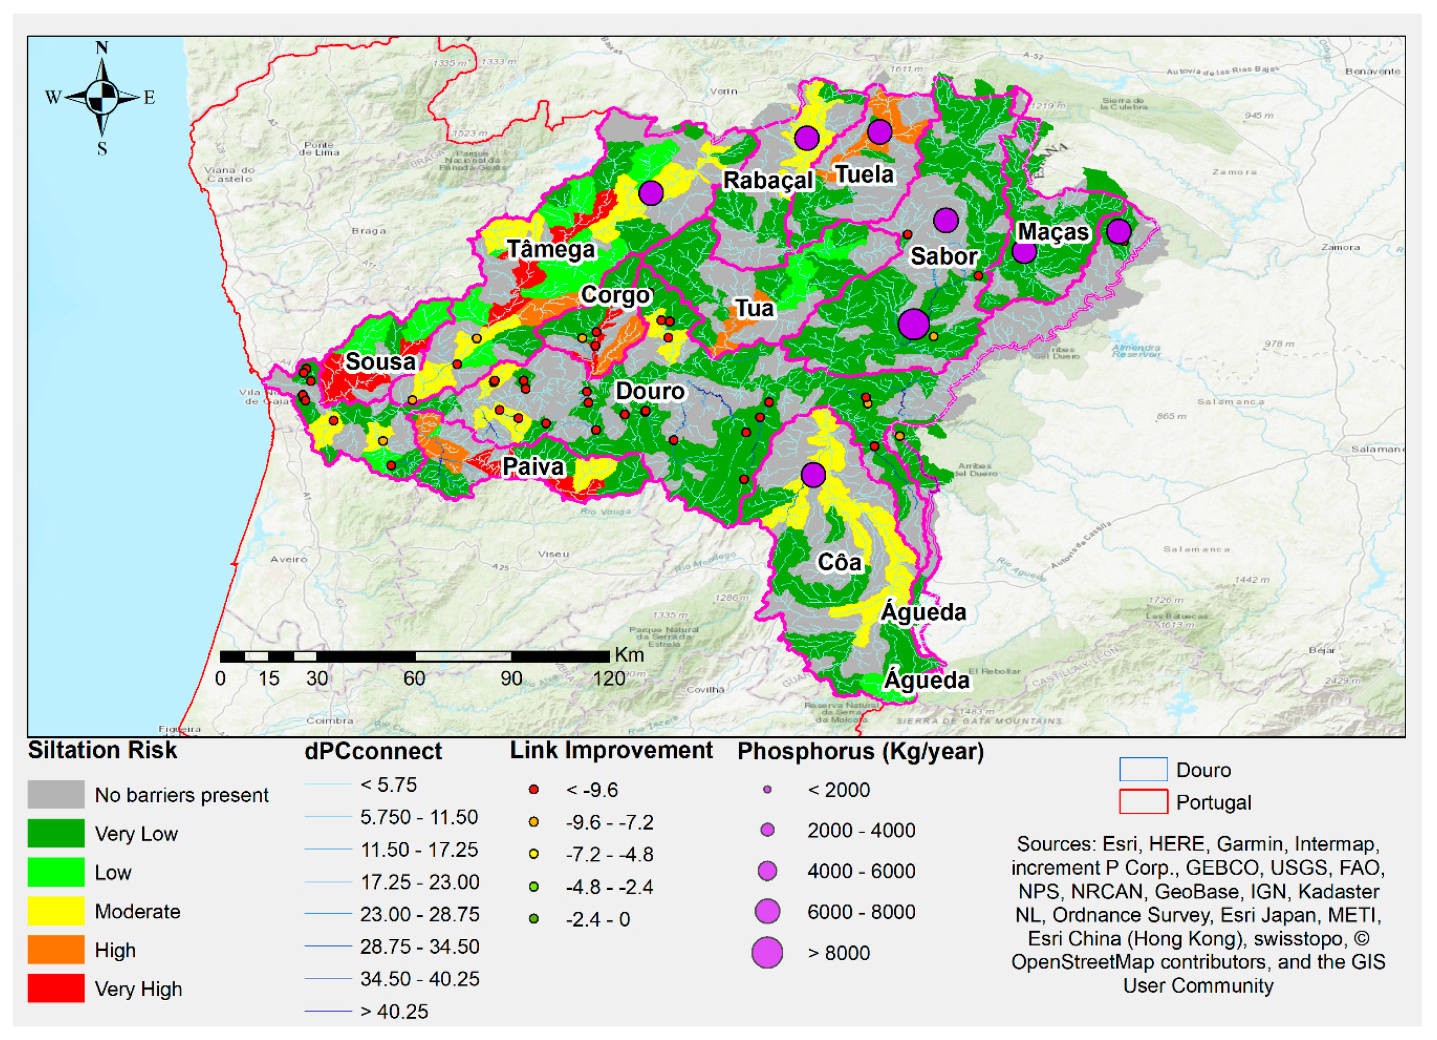
Task: Click the High orange siltation swatch
Action: pos(56,949)
